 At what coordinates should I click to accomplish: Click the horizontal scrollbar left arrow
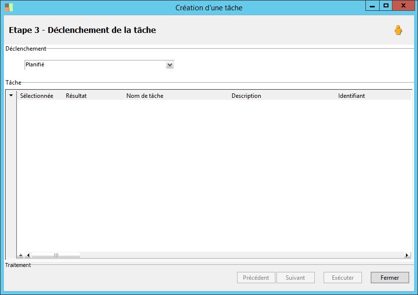coord(28,255)
